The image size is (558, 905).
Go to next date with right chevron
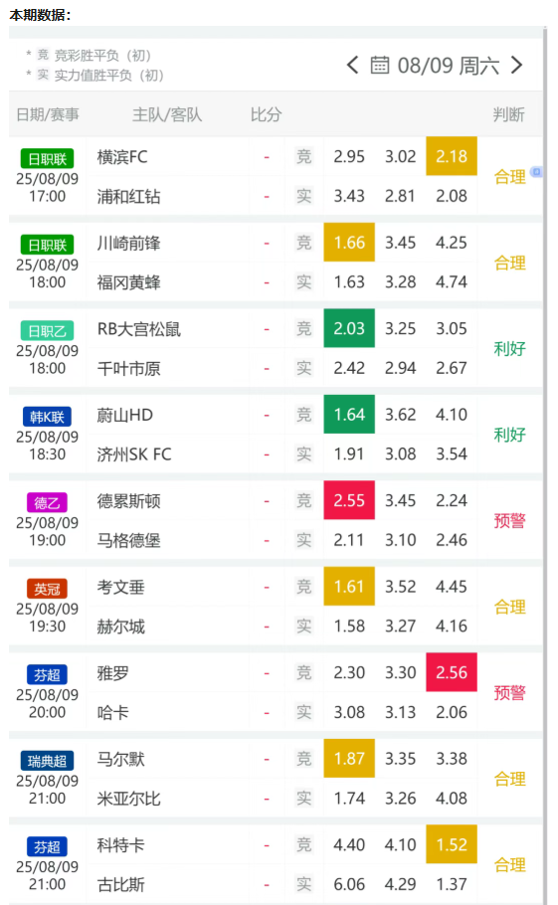517,66
